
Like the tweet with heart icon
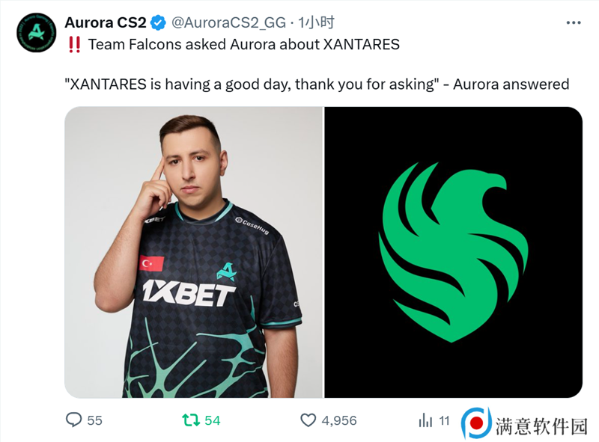pyautogui.click(x=308, y=420)
